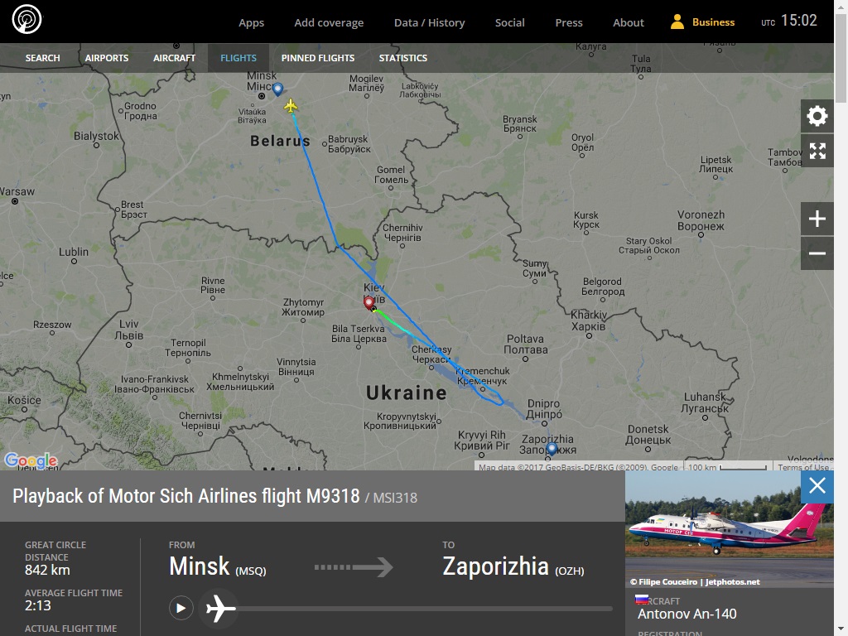
Task: Click the red Kiev location marker
Action: (x=369, y=303)
